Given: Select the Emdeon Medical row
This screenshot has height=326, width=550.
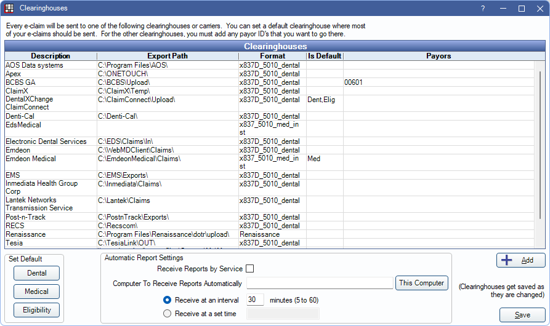Looking at the screenshot, I should coord(49,159).
